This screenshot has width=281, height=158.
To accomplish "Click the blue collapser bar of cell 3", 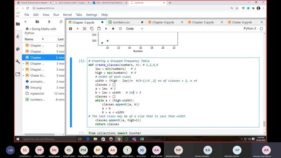I will tap(71, 93).
